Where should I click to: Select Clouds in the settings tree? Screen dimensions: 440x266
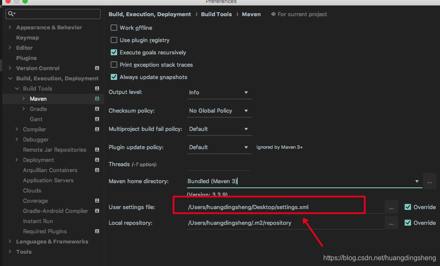pyautogui.click(x=32, y=190)
